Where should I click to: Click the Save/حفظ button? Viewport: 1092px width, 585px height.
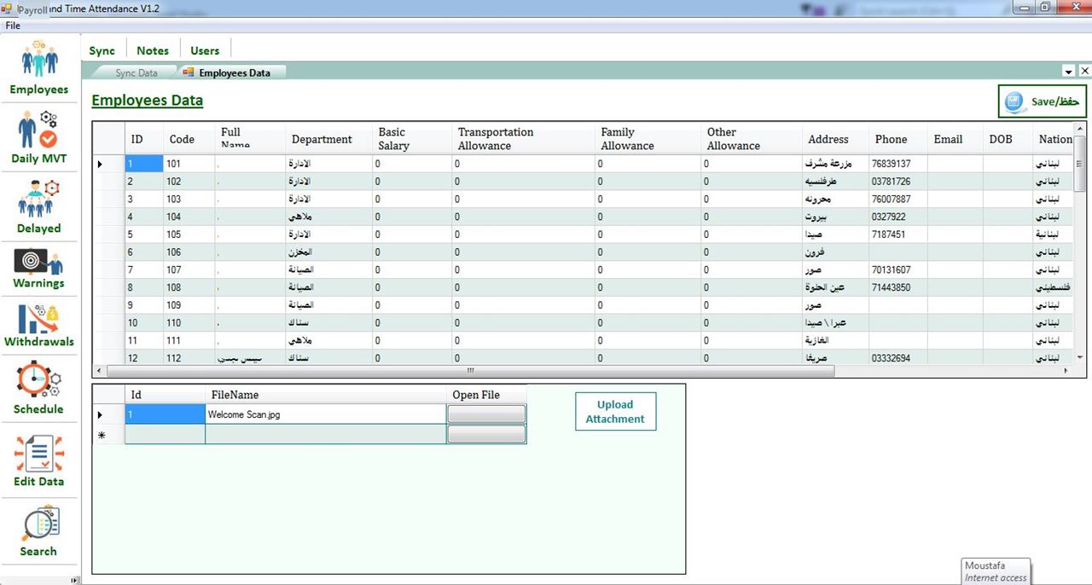coord(1043,101)
